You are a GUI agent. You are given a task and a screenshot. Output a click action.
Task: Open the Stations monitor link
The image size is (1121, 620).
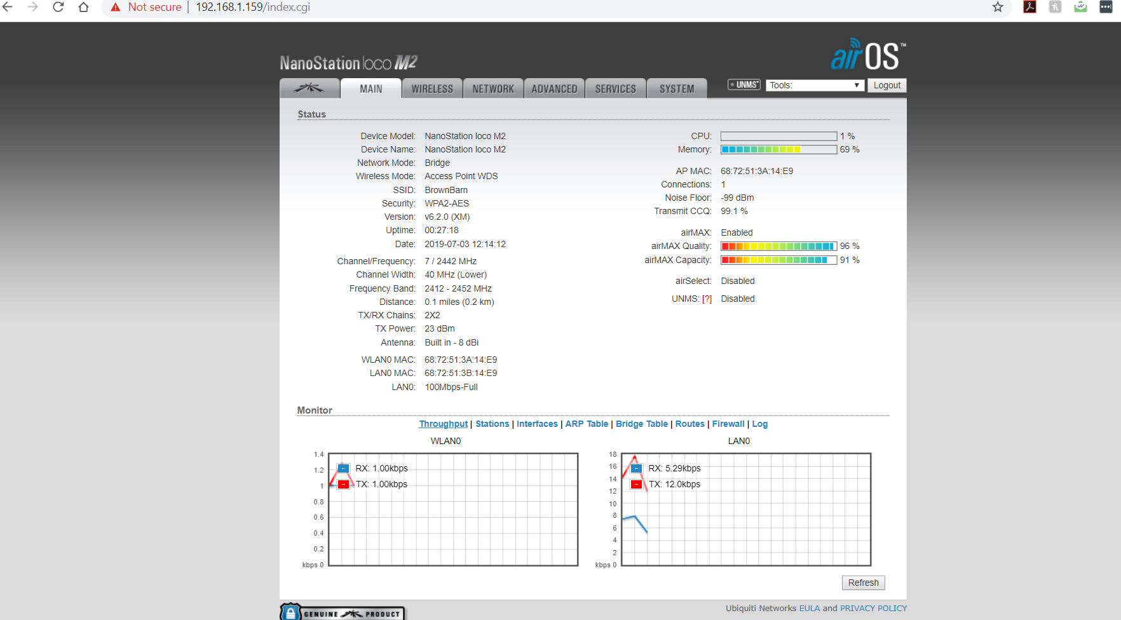click(492, 424)
